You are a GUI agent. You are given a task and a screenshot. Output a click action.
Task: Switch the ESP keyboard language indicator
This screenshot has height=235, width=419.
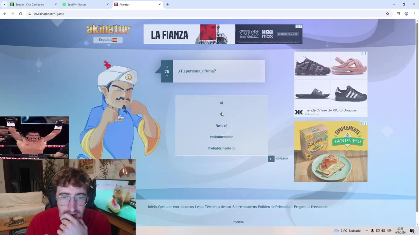pyautogui.click(x=390, y=231)
